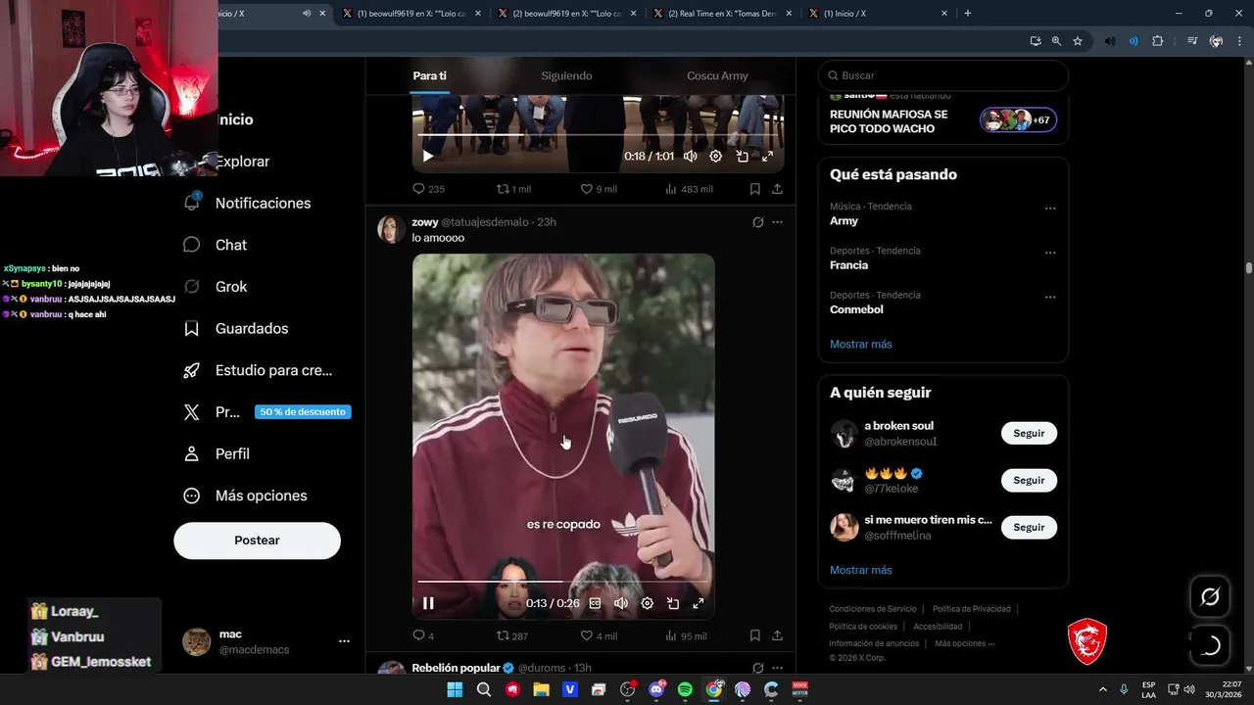The height and width of the screenshot is (705, 1254).
Task: Toggle captions on the zowy video
Action: (595, 603)
